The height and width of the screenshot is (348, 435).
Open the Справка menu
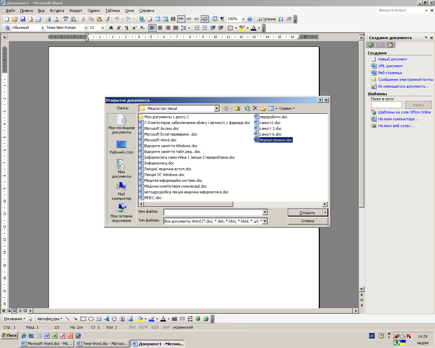coord(147,11)
